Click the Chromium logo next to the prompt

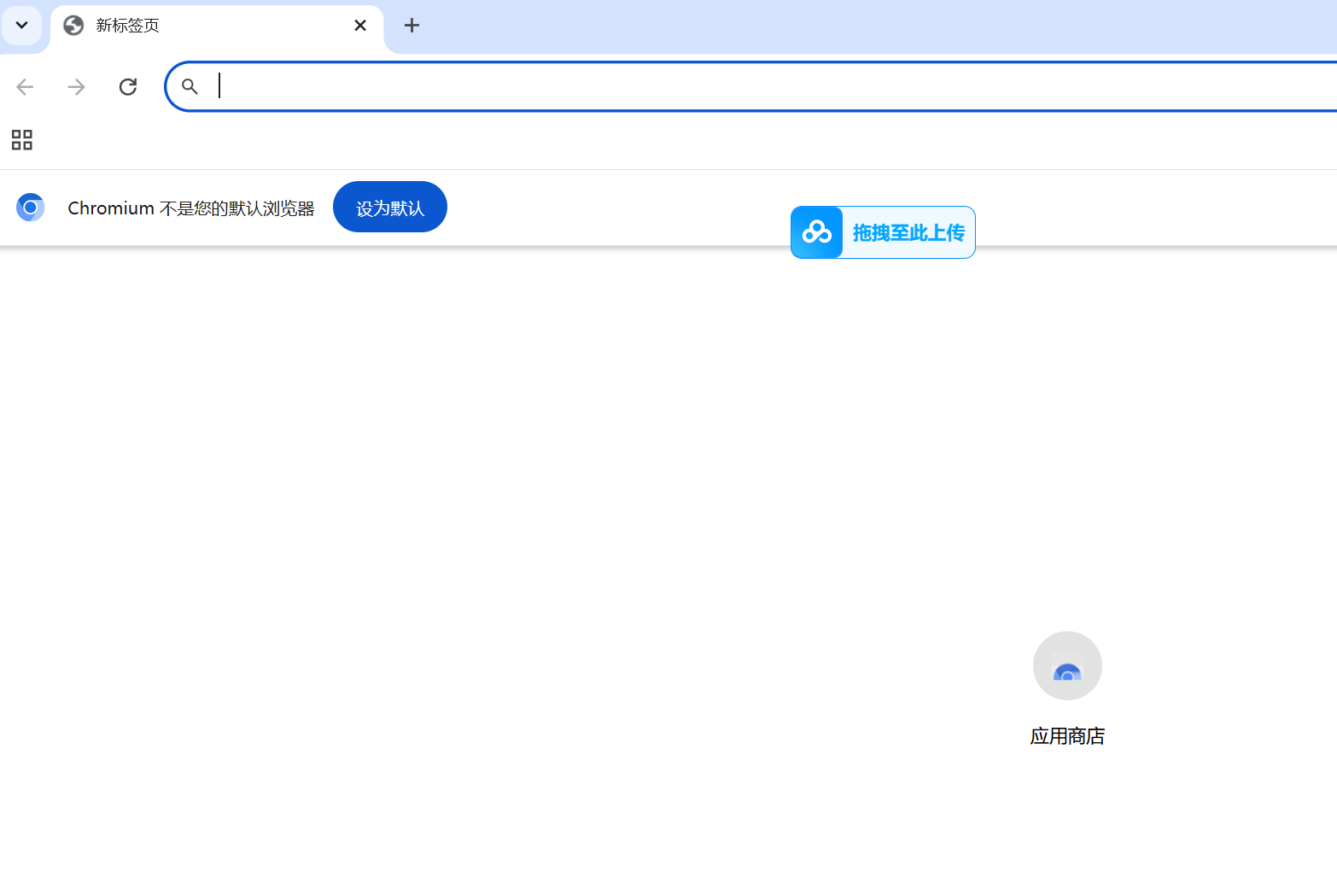point(31,207)
